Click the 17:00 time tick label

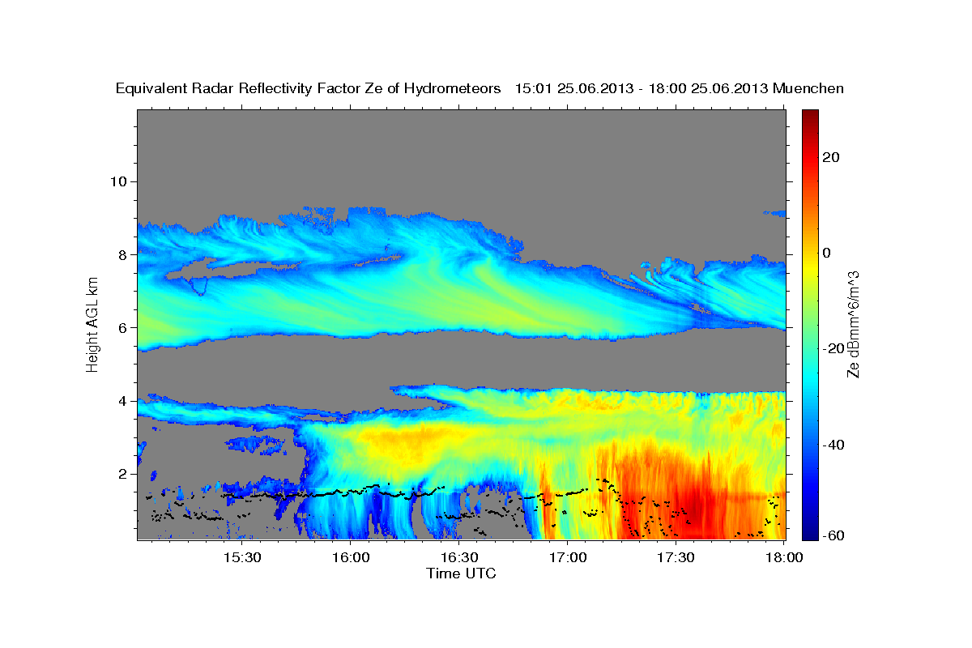click(568, 558)
